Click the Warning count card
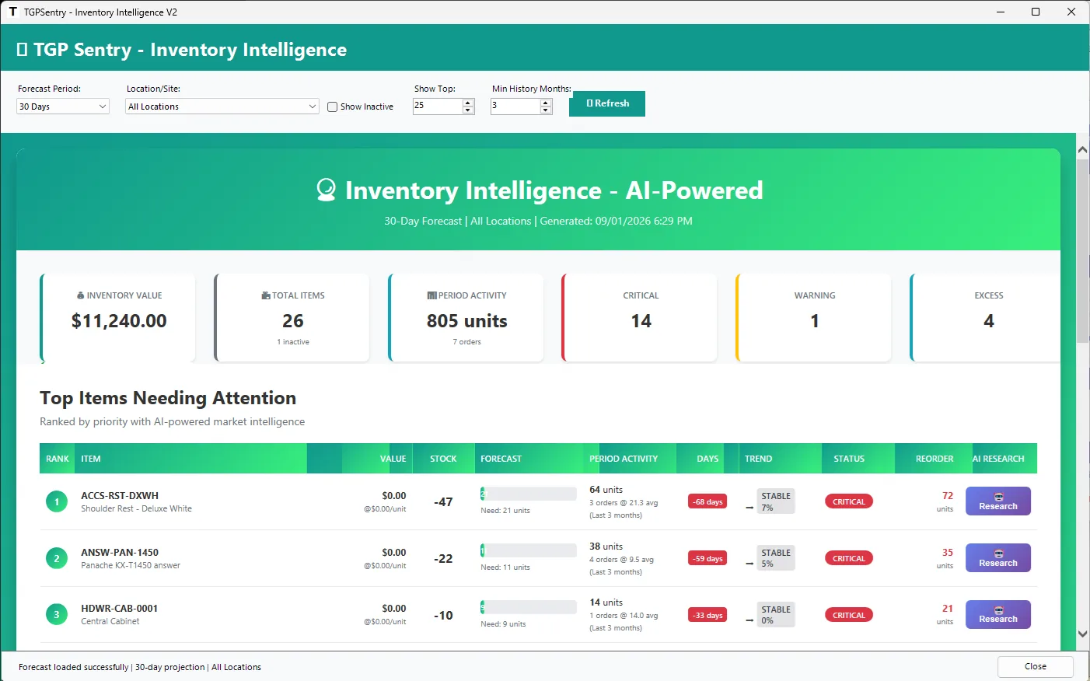Viewport: 1090px width, 681px height. point(814,318)
